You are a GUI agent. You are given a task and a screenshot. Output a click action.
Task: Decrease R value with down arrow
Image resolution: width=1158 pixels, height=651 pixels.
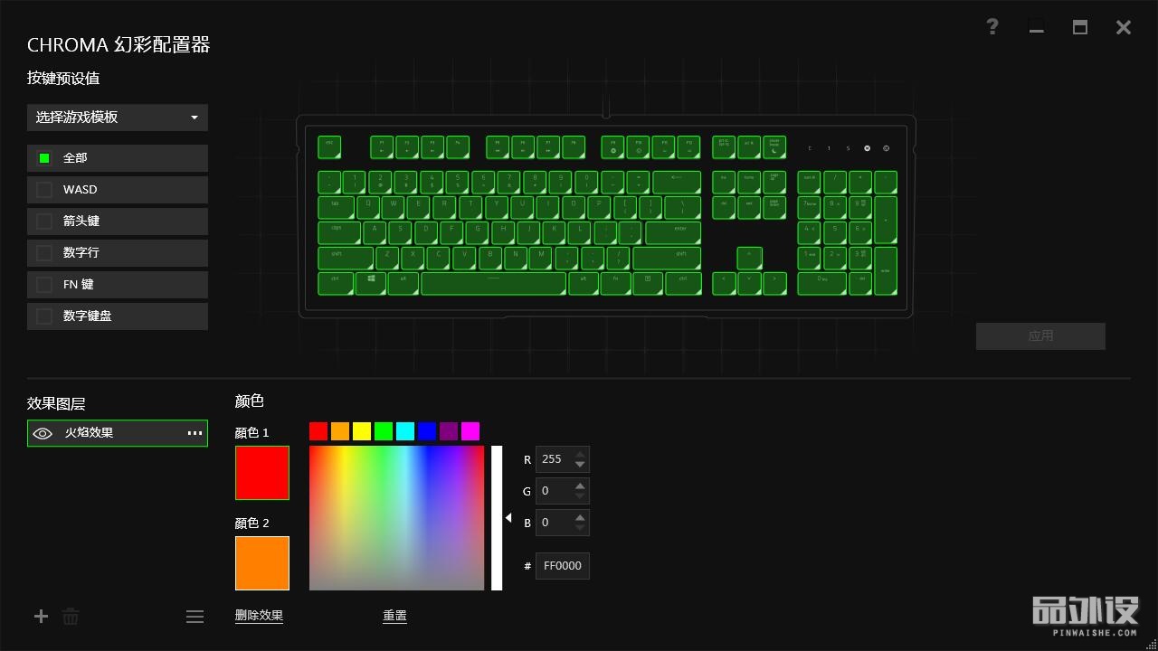click(x=580, y=465)
